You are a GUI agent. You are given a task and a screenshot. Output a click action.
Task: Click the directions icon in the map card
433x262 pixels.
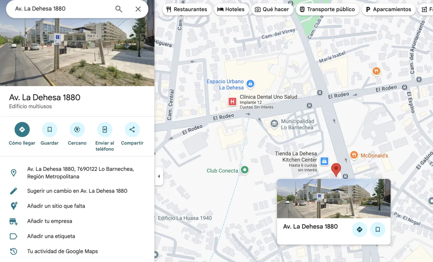coord(359,229)
